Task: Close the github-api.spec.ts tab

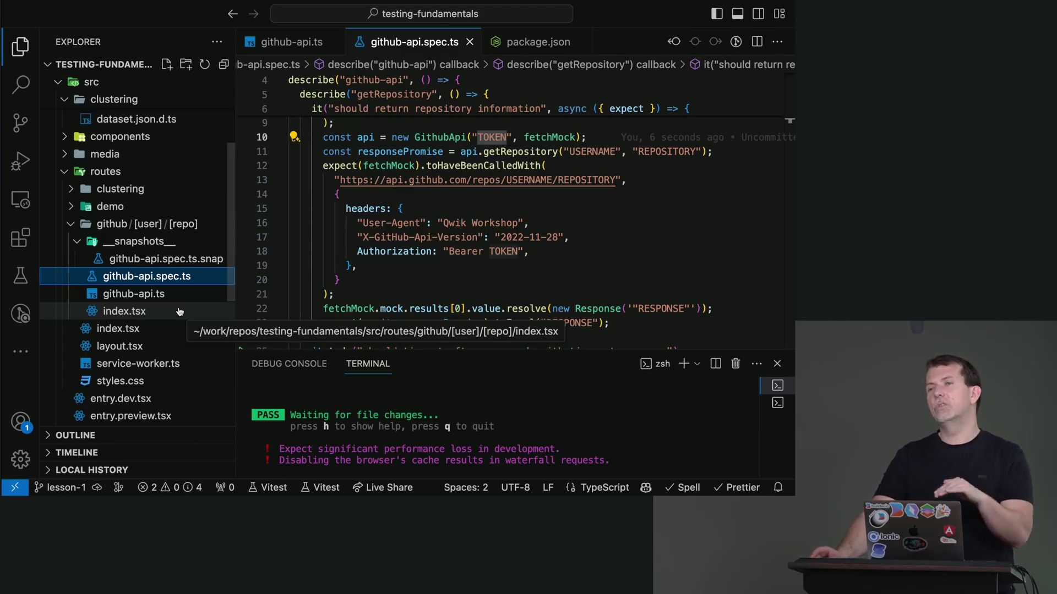Action: 470,42
